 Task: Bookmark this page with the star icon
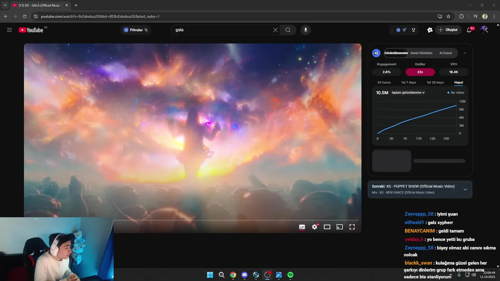click(x=448, y=16)
